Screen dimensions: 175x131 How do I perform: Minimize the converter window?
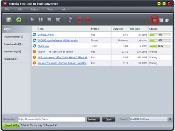click(159, 4)
